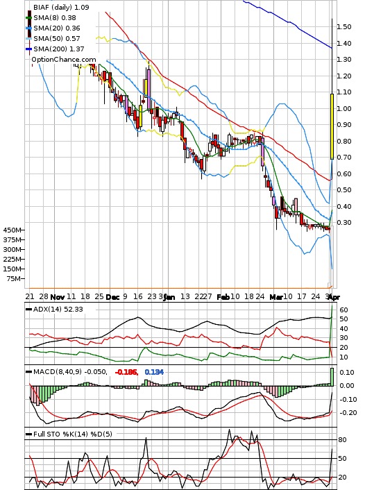Viewport: 365px width, 490px height.
Task: Click the 0.50 price axis label
Action: (344, 190)
